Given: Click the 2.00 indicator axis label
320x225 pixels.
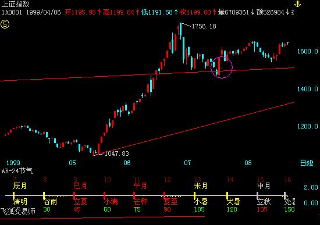Looking at the screenshot, I should [311, 187].
